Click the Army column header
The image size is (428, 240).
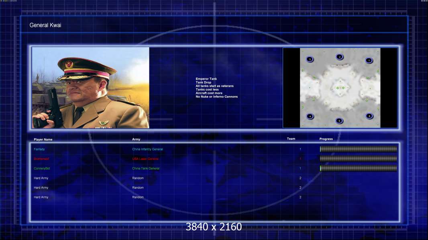(x=136, y=139)
